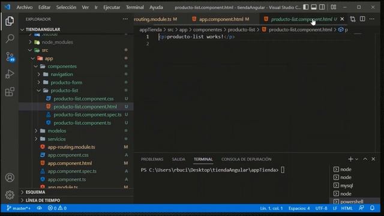Open the Terminal menu
The height and width of the screenshot is (216, 384).
tap(134, 7)
